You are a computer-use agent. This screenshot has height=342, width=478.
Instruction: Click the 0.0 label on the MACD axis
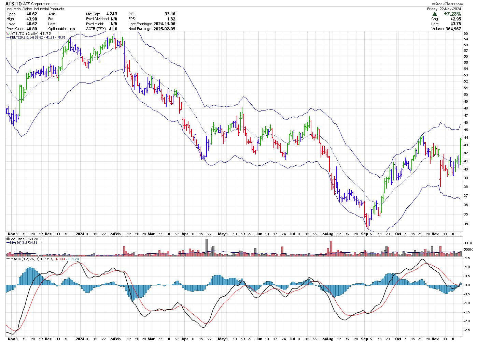pyautogui.click(x=467, y=285)
